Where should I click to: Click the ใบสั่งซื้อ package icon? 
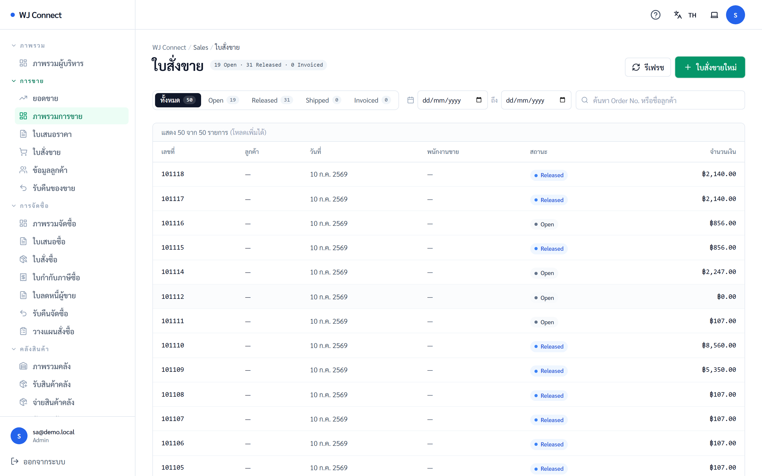click(x=23, y=259)
